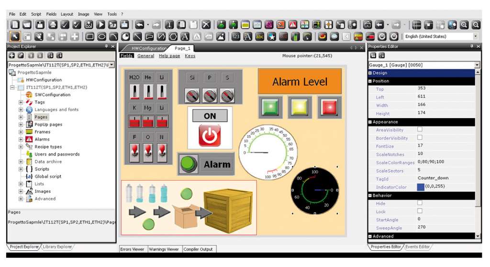Select the text label 'A' tool
The image size is (490, 267).
click(x=185, y=36)
